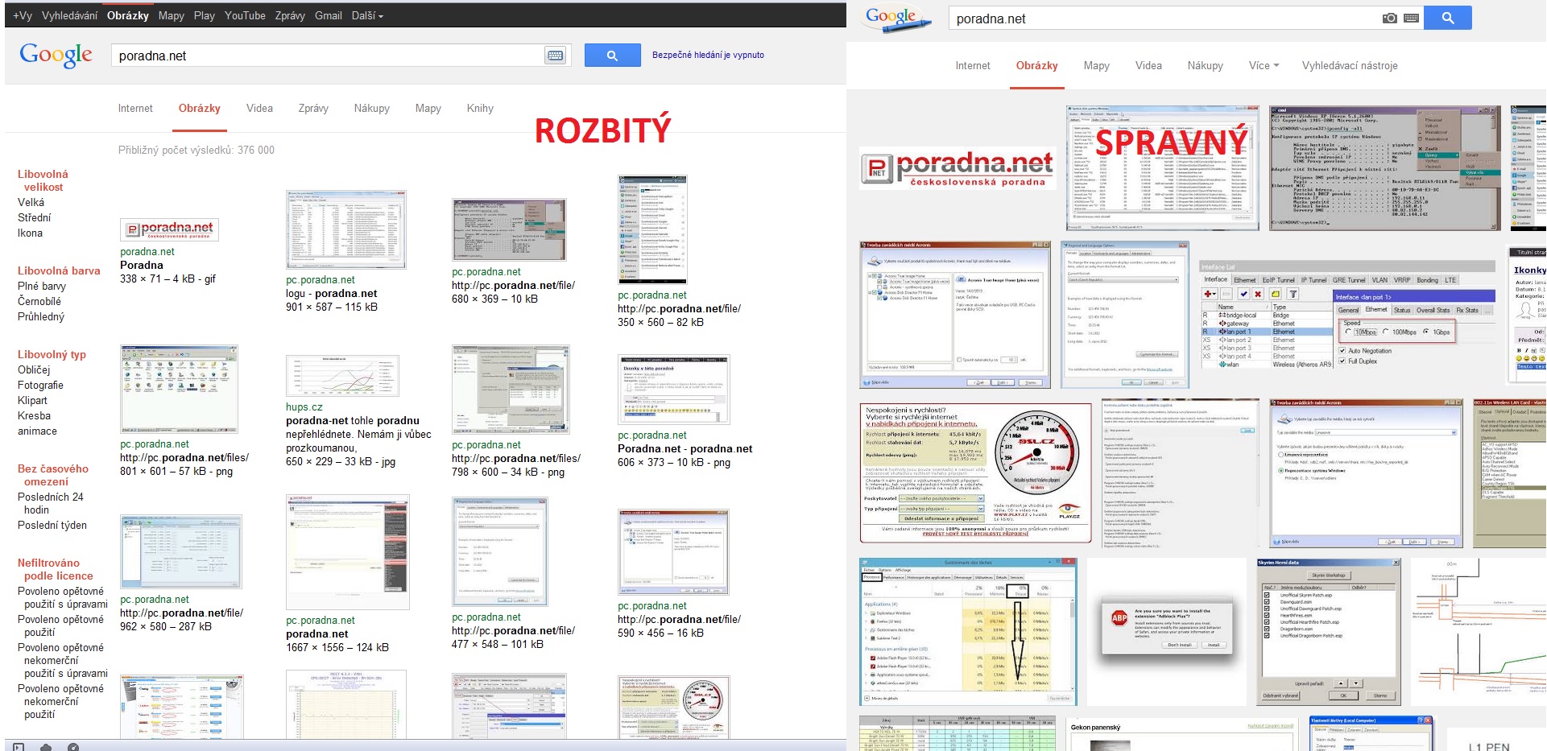The height and width of the screenshot is (751, 1547).
Task: Open Vyhledávací nástroje search tools
Action: coord(1350,65)
